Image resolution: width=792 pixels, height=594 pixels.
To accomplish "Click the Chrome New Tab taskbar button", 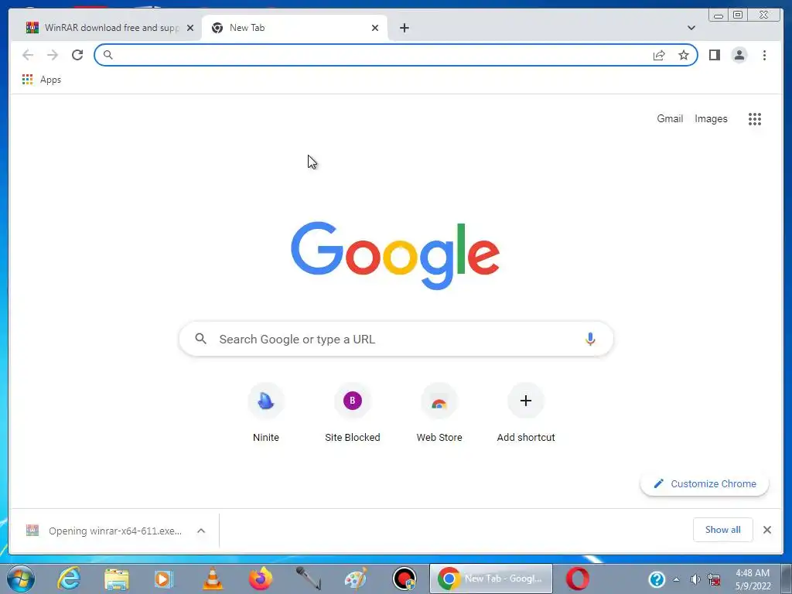I will click(x=490, y=579).
